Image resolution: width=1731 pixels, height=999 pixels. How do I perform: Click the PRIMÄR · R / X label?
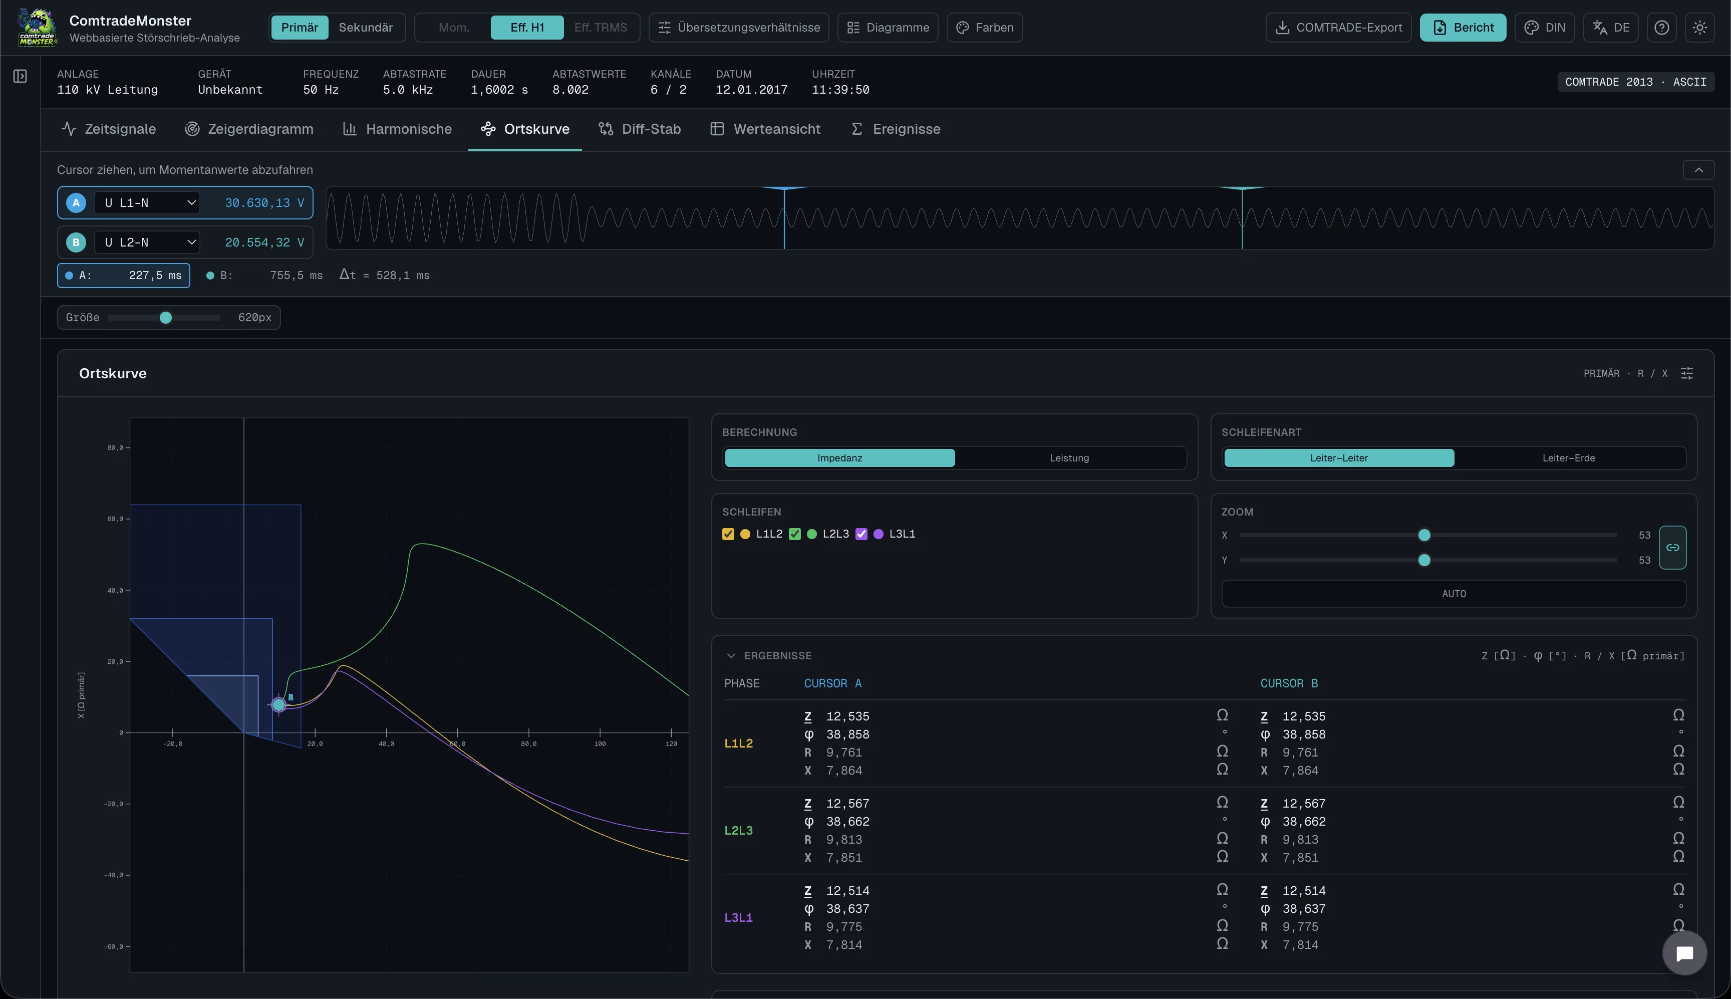coord(1625,373)
